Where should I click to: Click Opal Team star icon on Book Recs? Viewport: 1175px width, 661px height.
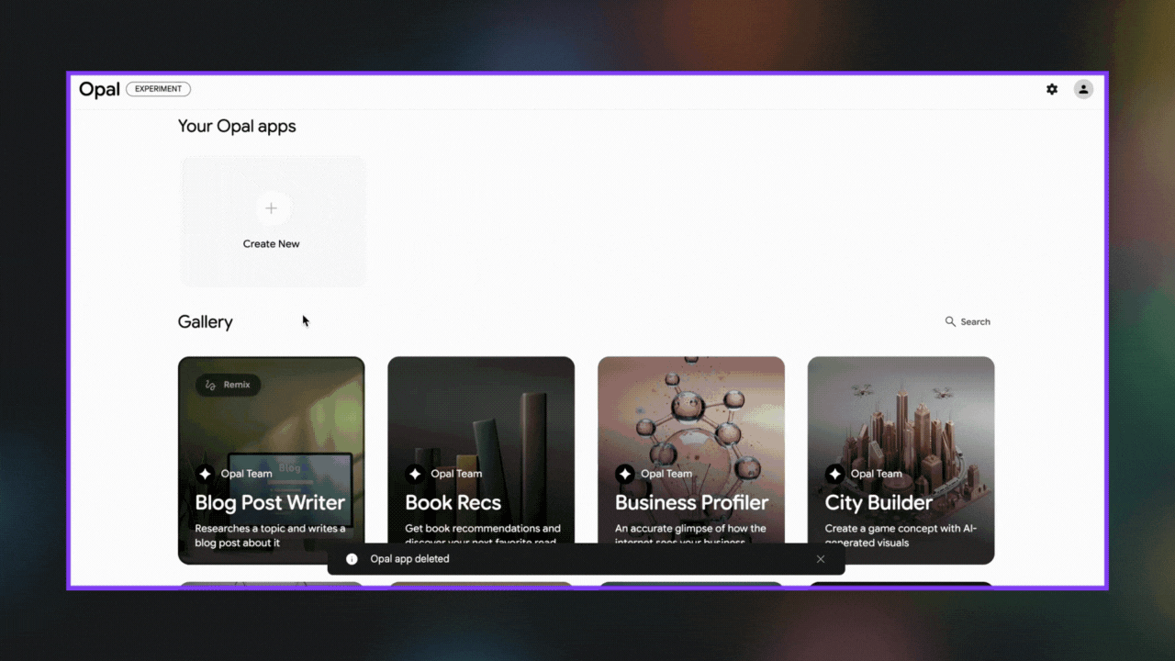(415, 474)
